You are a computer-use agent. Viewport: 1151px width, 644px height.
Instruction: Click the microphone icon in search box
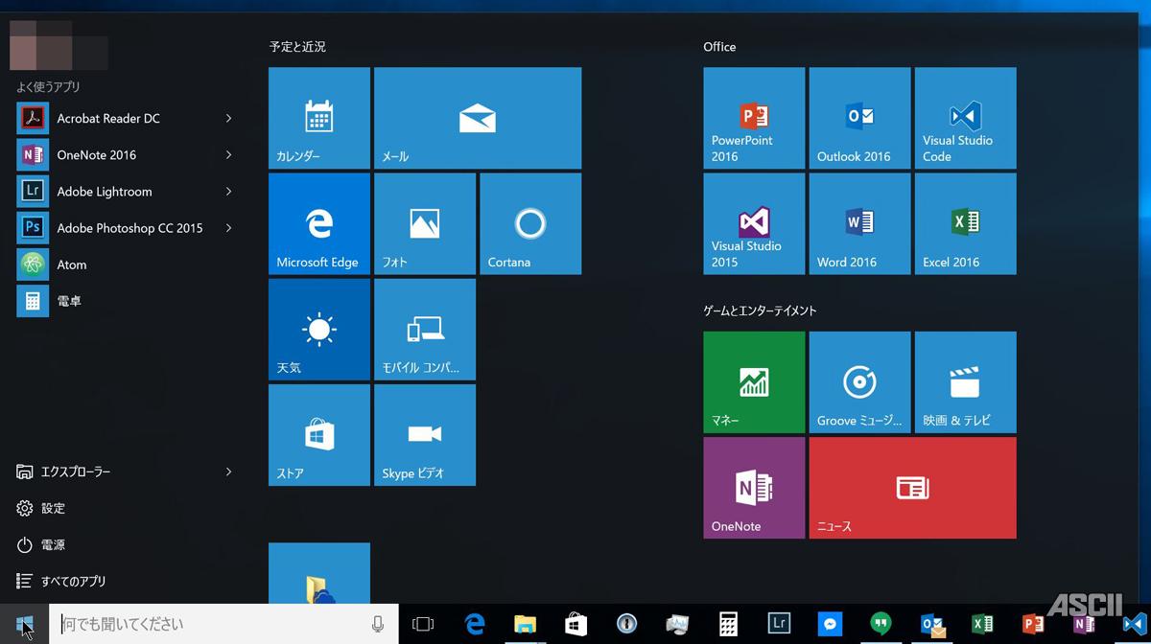378,624
